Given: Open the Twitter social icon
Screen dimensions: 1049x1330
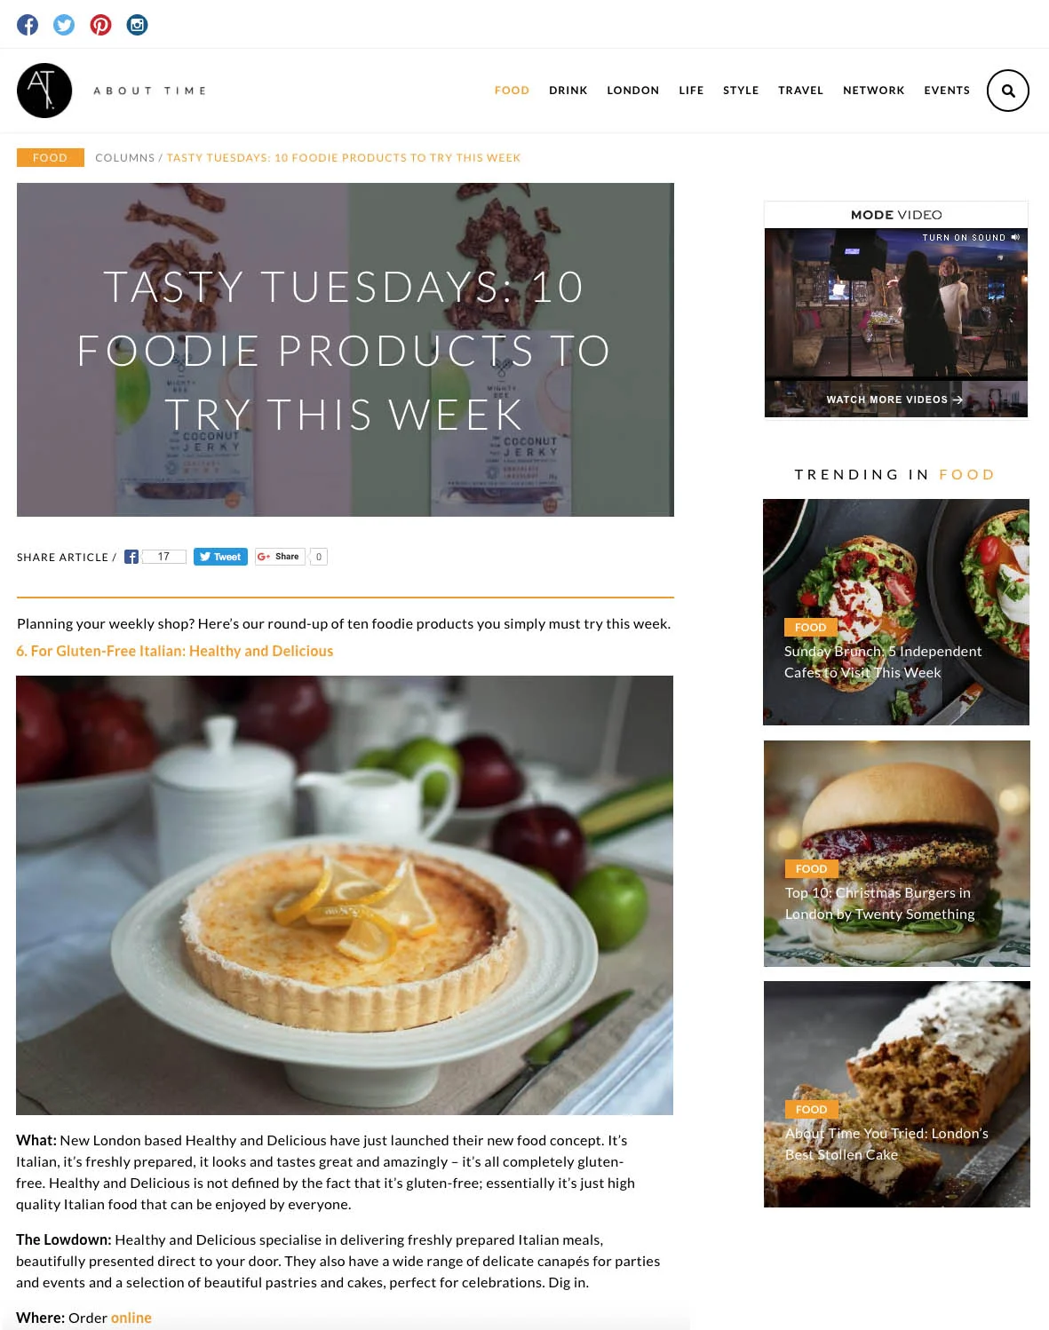Looking at the screenshot, I should click(x=64, y=25).
